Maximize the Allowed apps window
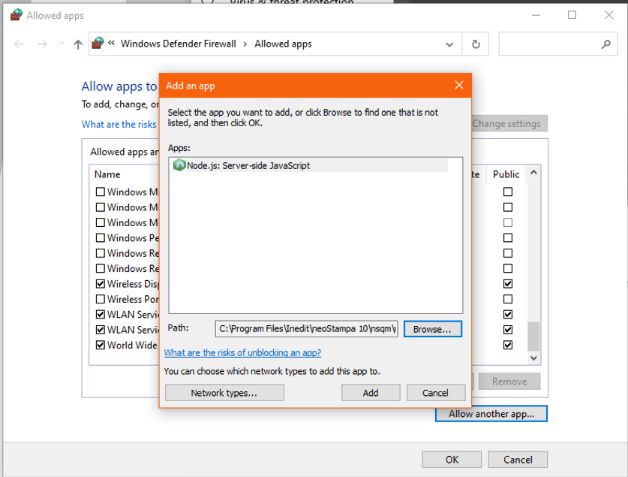The height and width of the screenshot is (477, 628). coord(572,15)
